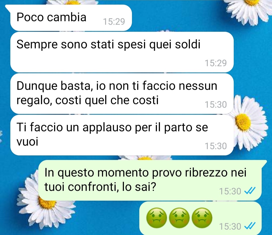Tap the third nauseated face emoji
This screenshot has width=272, height=235.
[202, 218]
